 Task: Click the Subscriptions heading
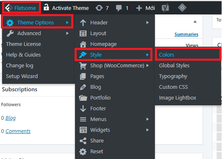pyautogui.click(x=19, y=89)
